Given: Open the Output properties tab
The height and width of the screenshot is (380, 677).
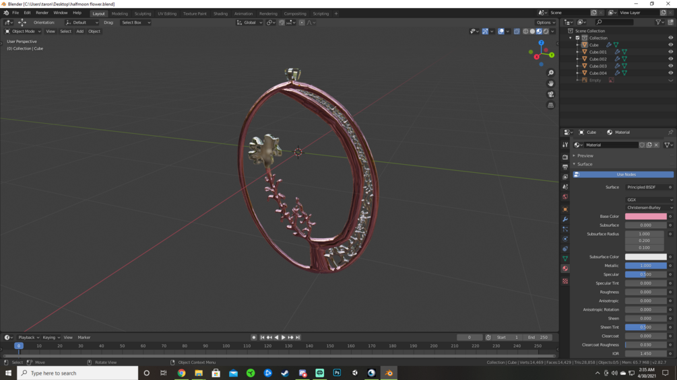Looking at the screenshot, I should point(565,167).
